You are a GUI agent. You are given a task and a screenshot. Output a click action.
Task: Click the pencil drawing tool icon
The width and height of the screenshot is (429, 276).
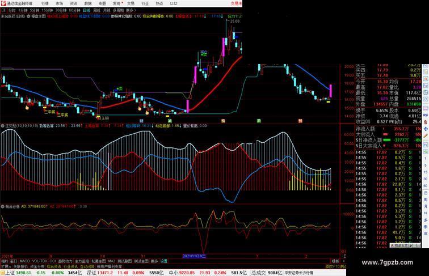[x=426, y=136]
